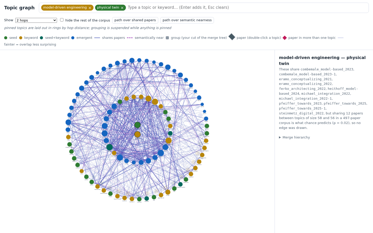Click the teal seed+keyword legend dot
The width and height of the screenshot is (373, 233).
click(41, 38)
